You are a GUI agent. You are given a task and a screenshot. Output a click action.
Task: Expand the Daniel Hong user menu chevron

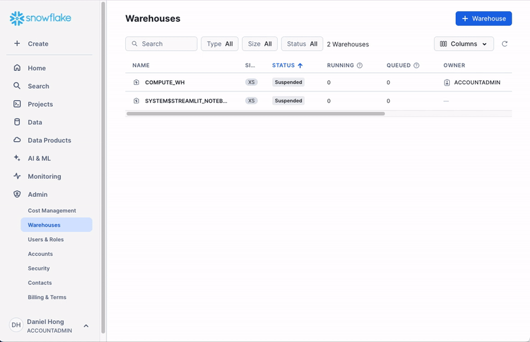point(86,326)
